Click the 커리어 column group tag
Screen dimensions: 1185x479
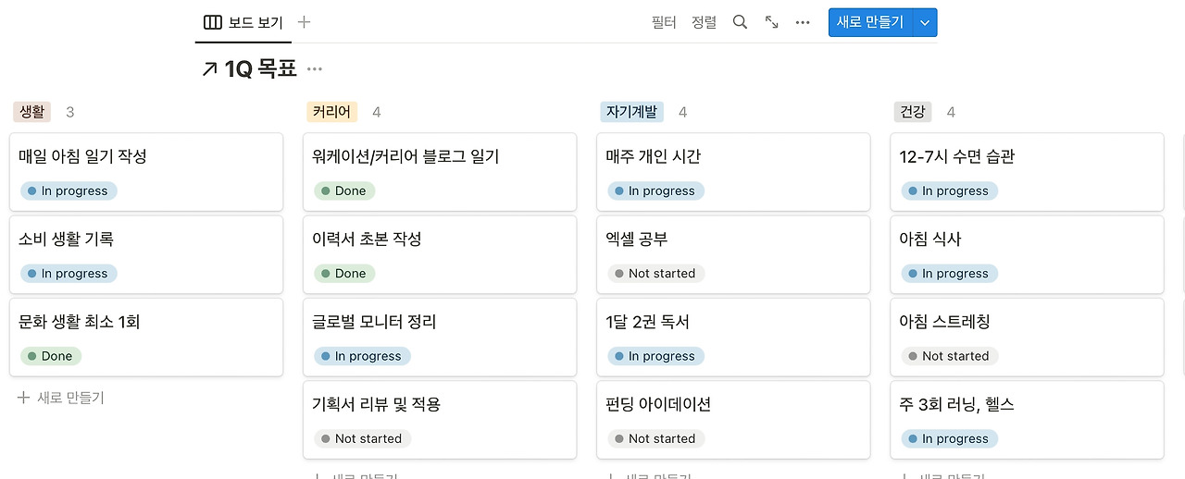tap(331, 112)
